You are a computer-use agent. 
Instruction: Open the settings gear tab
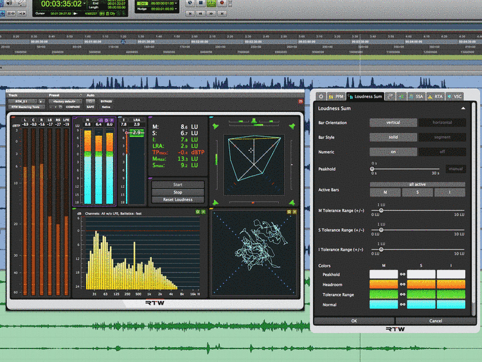320,96
